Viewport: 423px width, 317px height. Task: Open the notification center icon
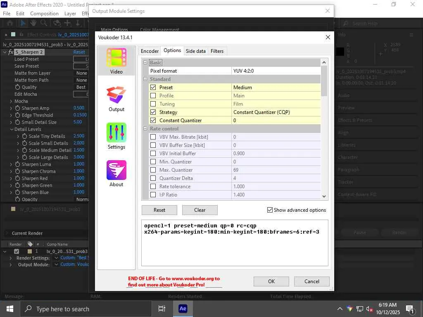(x=410, y=309)
